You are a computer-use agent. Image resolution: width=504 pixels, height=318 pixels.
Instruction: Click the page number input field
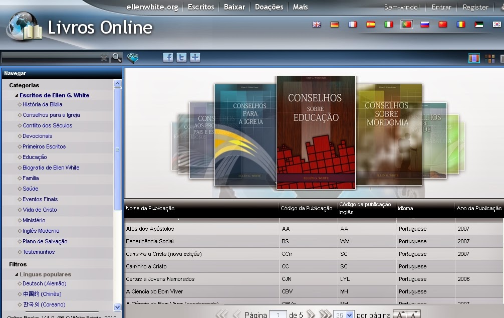[278, 315]
